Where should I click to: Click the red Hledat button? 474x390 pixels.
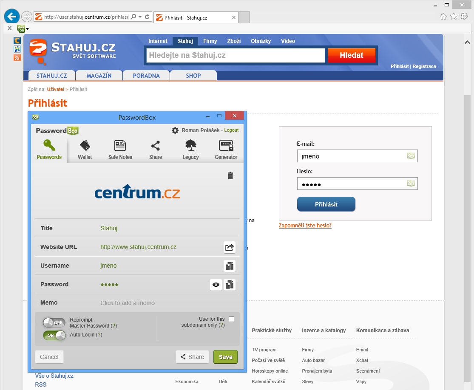(352, 55)
